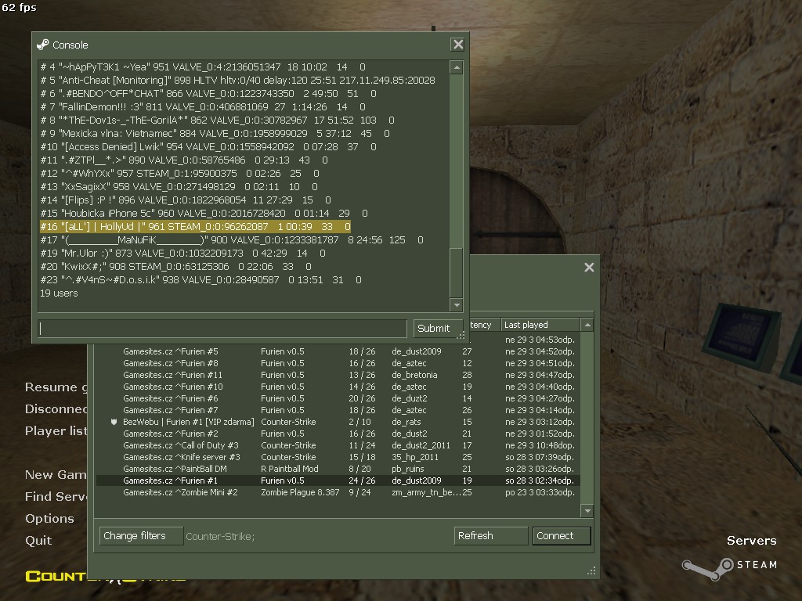Click console scrollbar up arrow
This screenshot has height=601, width=802.
pyautogui.click(x=457, y=67)
